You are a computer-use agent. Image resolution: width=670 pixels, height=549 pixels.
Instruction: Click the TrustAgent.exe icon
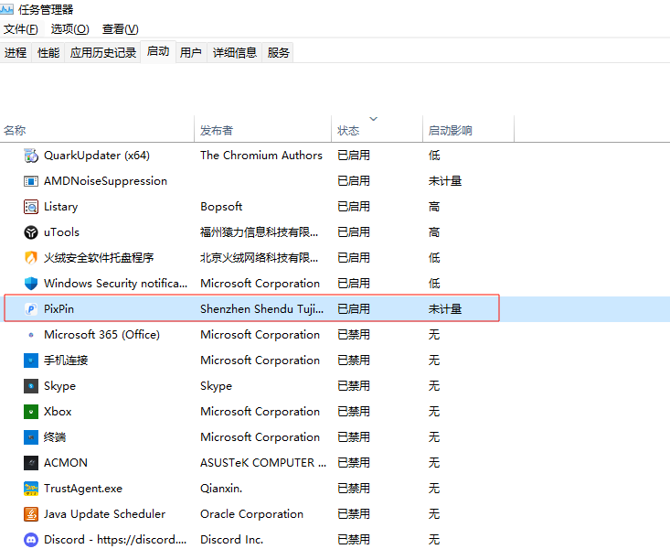click(x=31, y=489)
